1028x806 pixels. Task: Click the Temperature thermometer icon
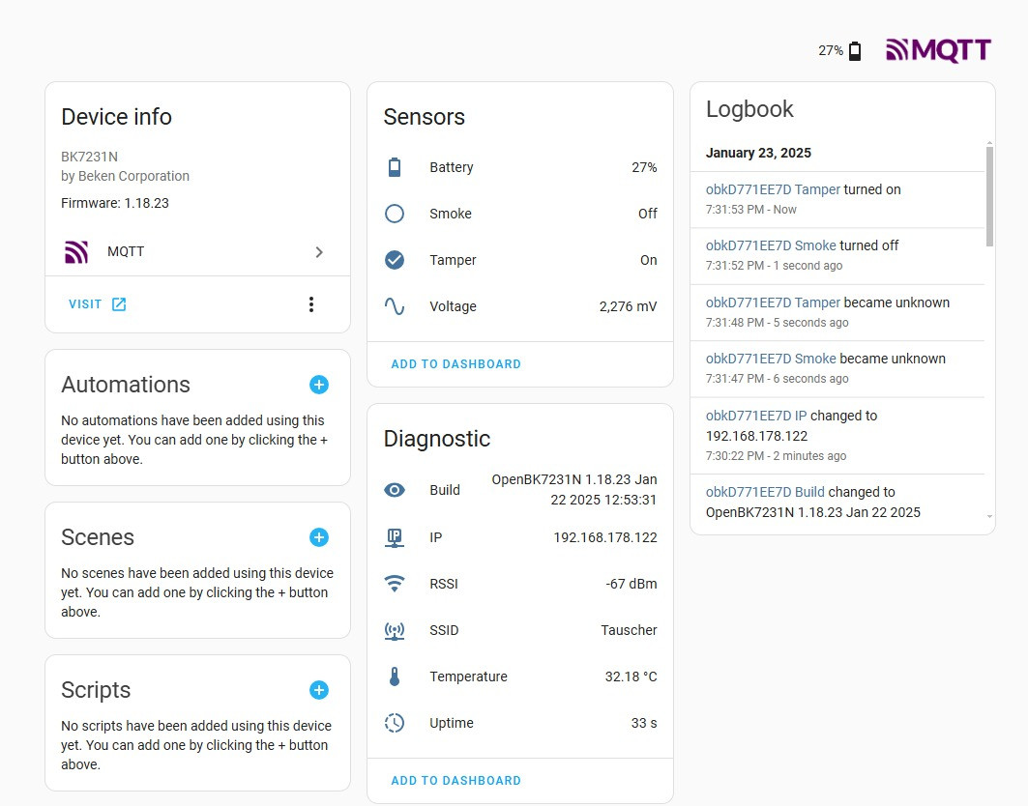395,676
